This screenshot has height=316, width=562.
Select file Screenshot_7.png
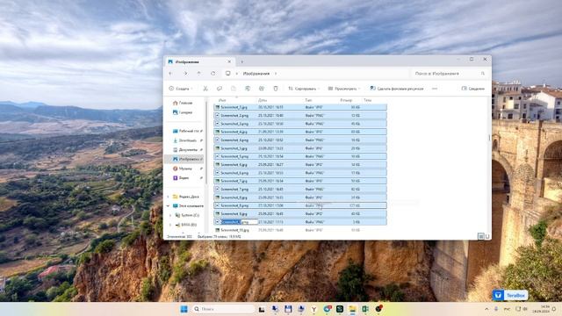point(300,190)
